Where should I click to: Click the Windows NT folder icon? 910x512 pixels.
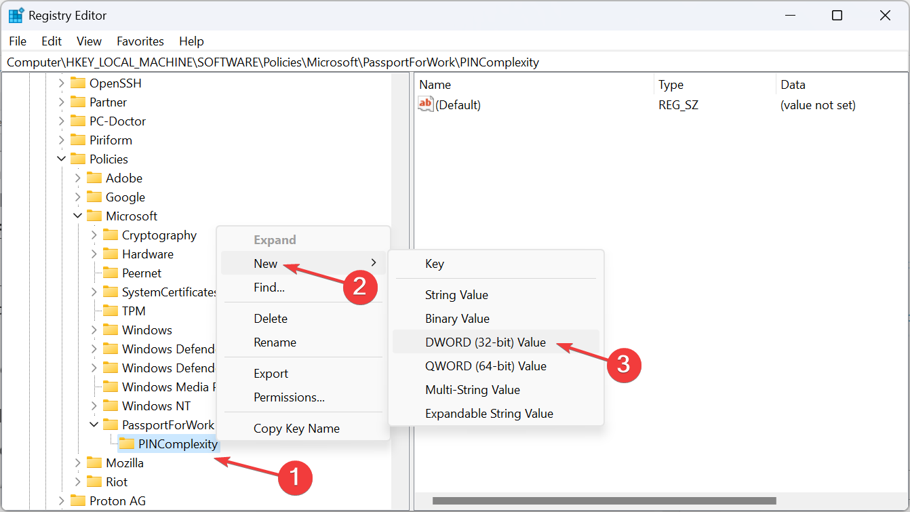[x=111, y=406]
